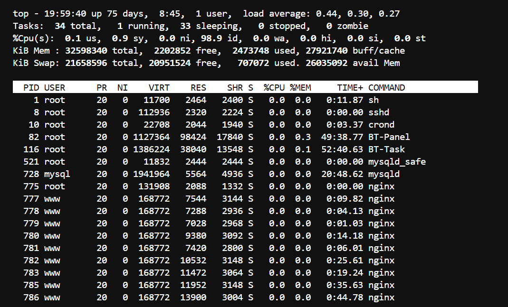Click the %CPU column header
The image size is (508, 307).
[x=274, y=88]
